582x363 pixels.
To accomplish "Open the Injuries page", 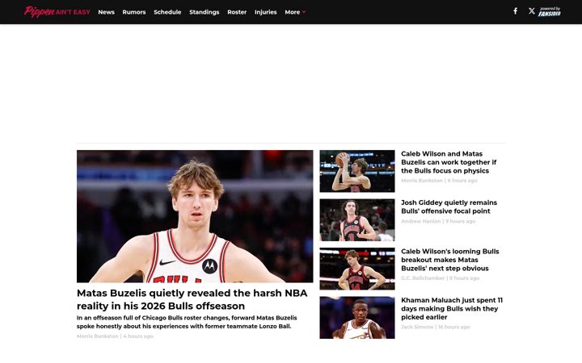I will tap(265, 12).
